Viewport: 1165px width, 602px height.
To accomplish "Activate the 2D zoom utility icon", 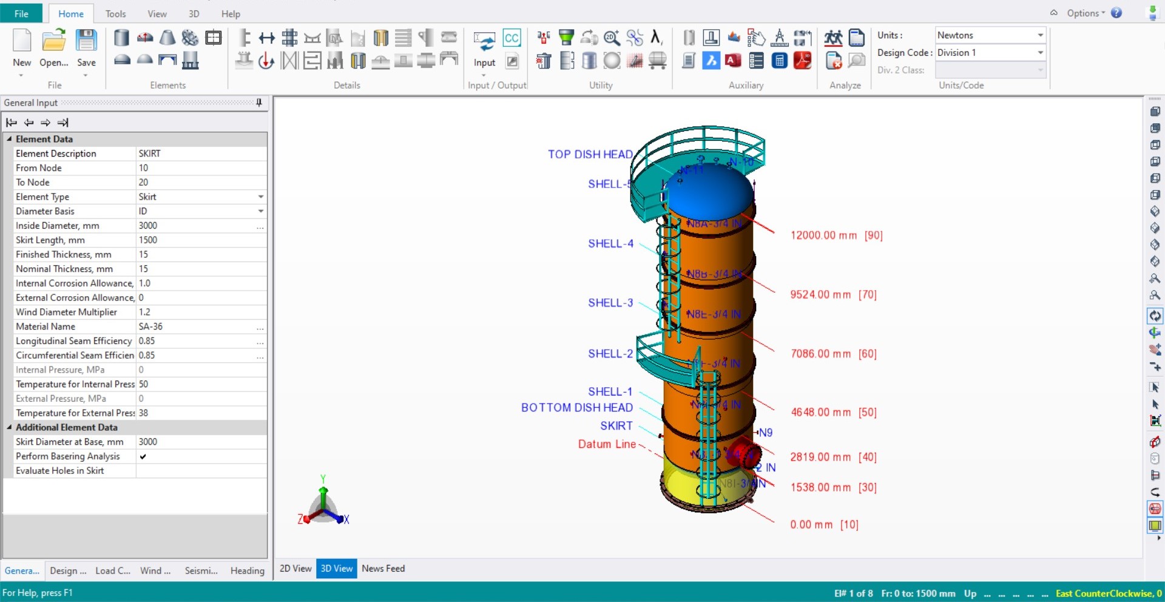I will tap(612, 38).
